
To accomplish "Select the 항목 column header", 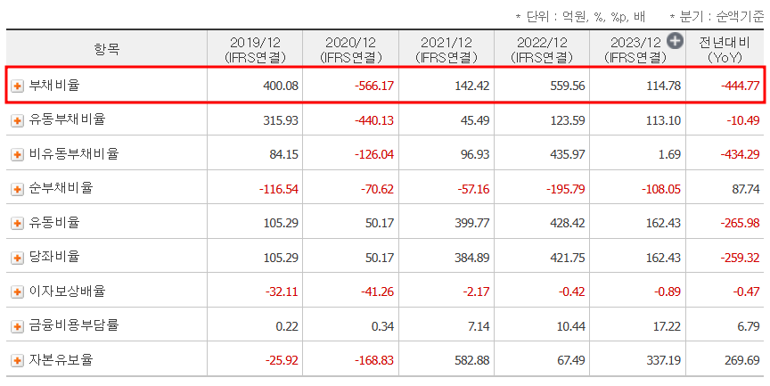I will point(107,49).
